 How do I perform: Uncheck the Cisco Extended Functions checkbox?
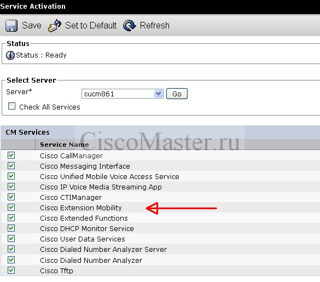click(x=11, y=218)
